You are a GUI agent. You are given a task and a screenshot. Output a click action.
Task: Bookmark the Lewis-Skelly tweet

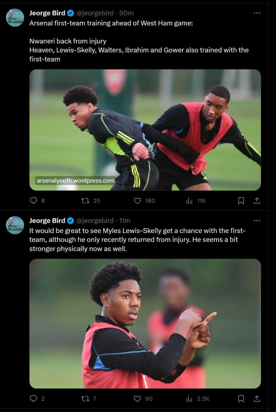click(241, 398)
